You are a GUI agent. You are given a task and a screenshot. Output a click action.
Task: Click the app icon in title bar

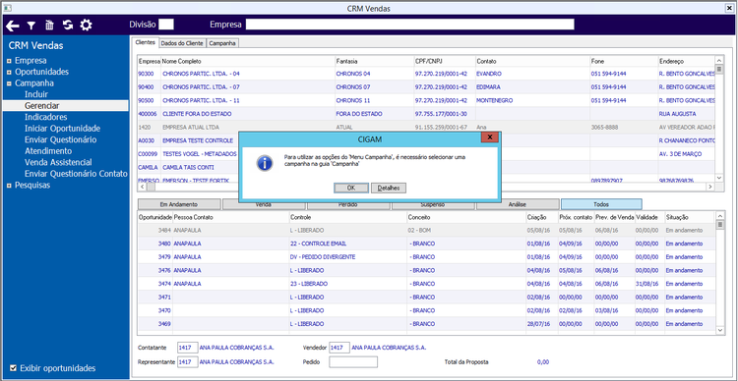(7, 8)
